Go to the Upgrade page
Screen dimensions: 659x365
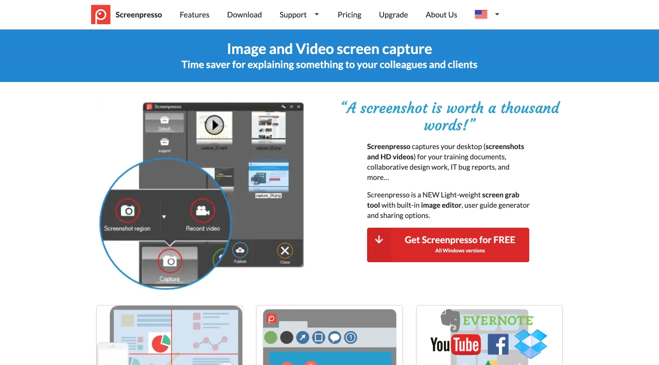point(393,14)
